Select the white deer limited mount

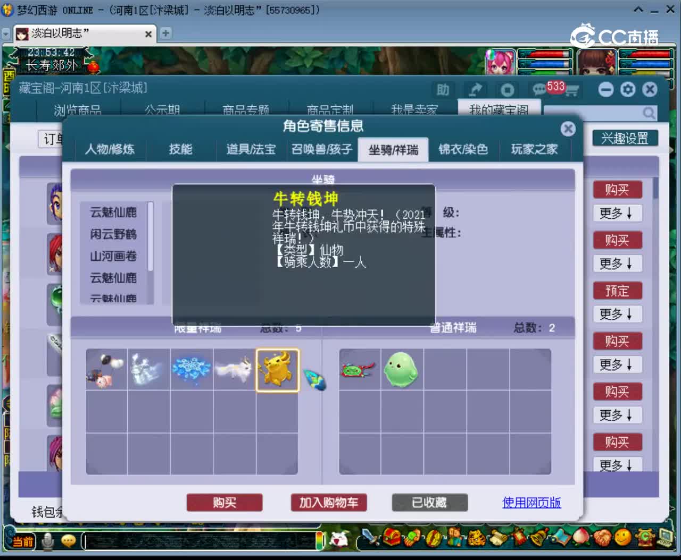pyautogui.click(x=234, y=370)
